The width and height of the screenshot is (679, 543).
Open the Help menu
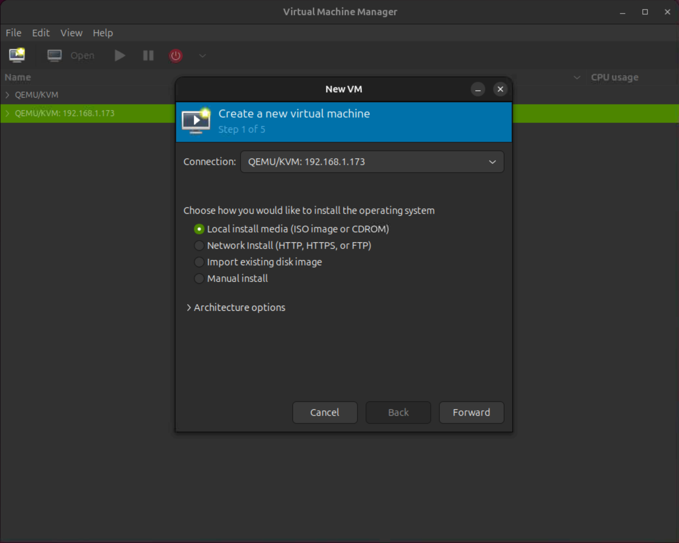103,33
